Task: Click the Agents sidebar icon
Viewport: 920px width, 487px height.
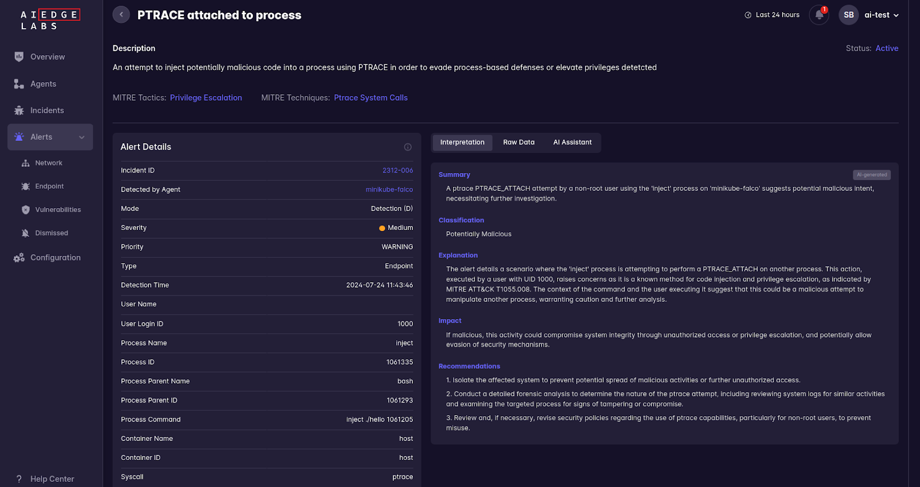Action: tap(19, 84)
